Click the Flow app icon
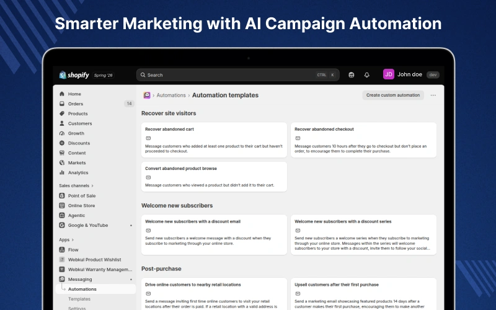496x310 pixels. click(62, 250)
